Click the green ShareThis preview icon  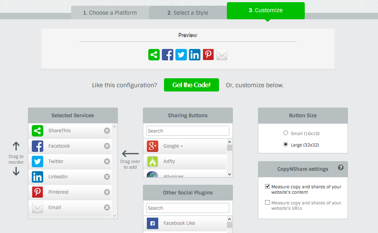(x=154, y=55)
